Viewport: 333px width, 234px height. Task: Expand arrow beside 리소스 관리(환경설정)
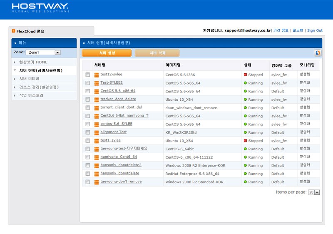point(15,87)
